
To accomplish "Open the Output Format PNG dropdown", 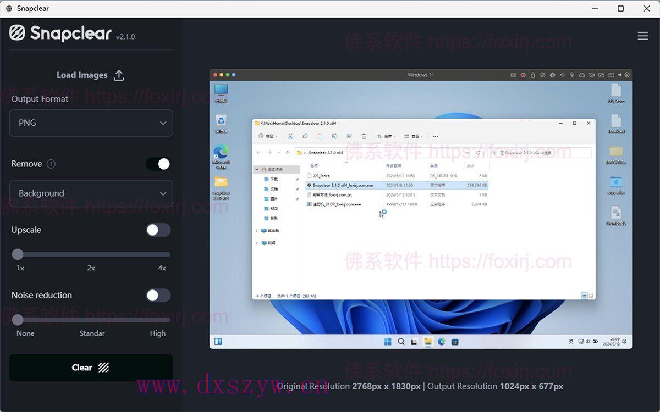I will [x=91, y=123].
